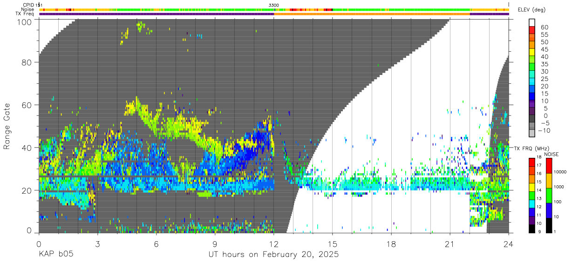Viewport: 572px width, 264px height.
Task: Click the '1000' label on the NOISE colorbar
Action: [559, 187]
